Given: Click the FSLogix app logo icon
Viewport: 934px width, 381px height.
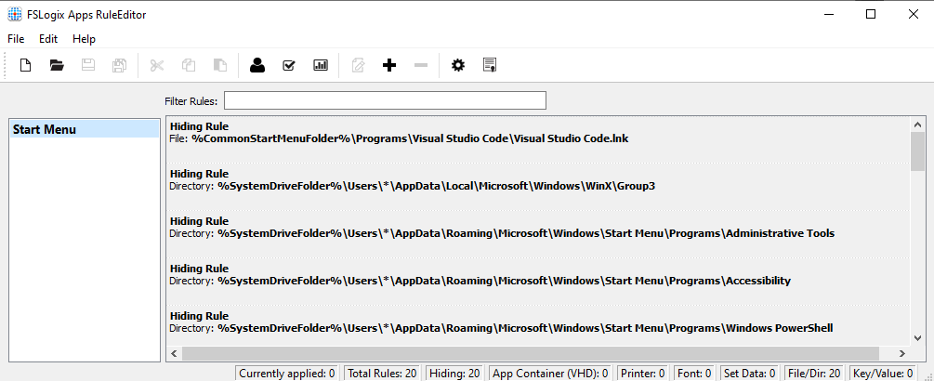Looking at the screenshot, I should [14, 14].
